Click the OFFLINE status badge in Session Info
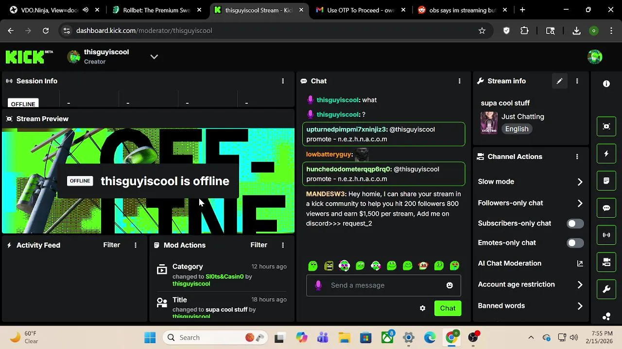 click(x=23, y=104)
